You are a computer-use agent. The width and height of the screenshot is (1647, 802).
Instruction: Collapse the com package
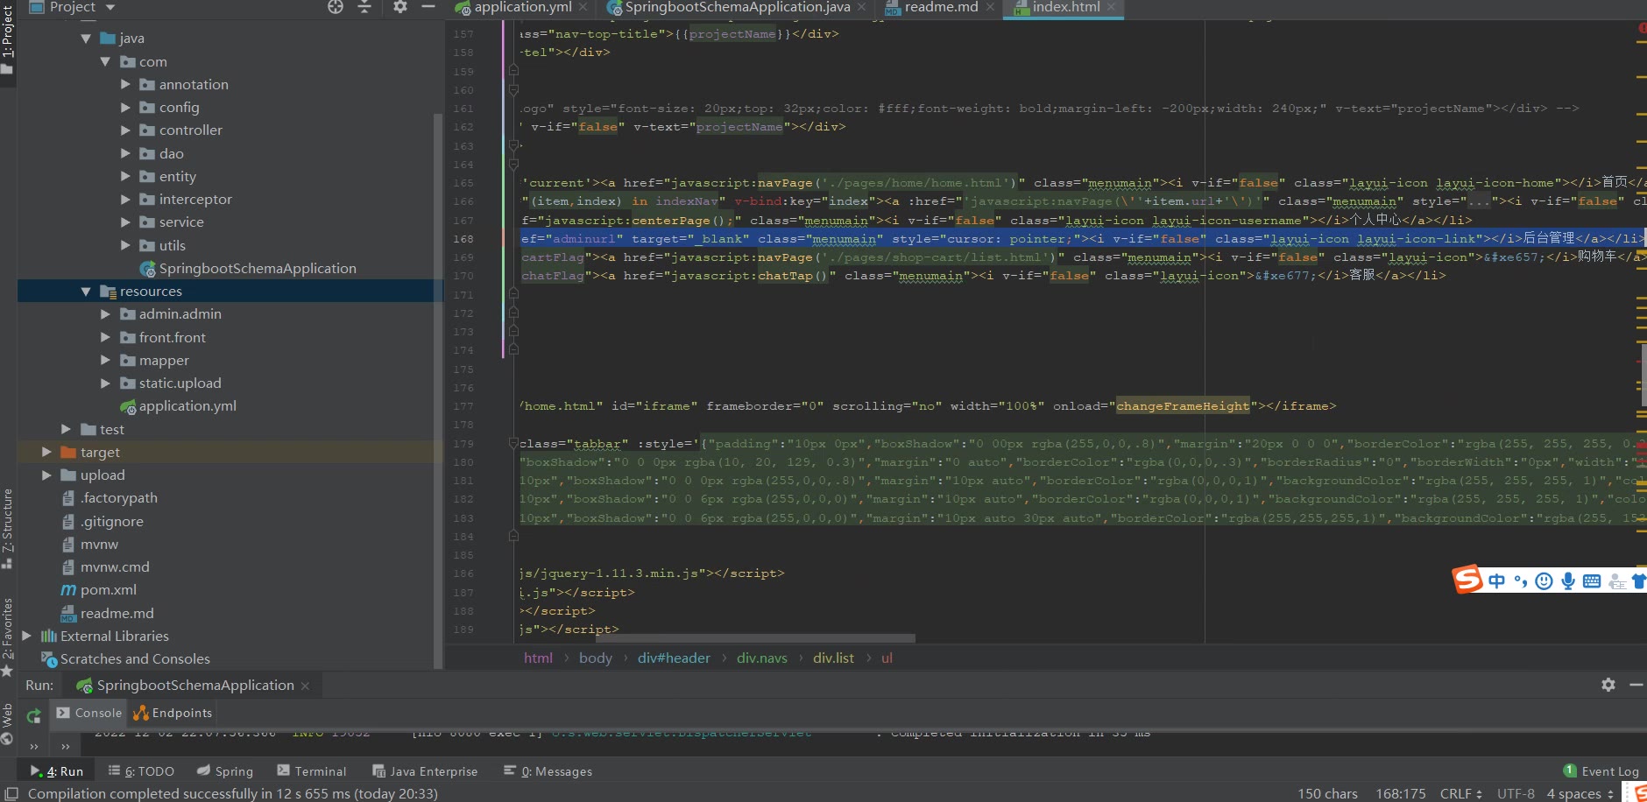[105, 61]
